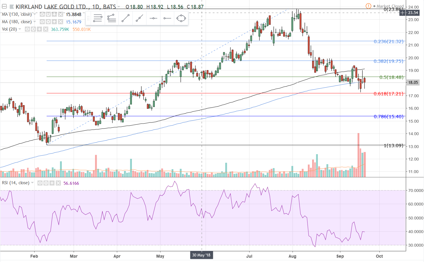Remove the RSI indicator
Image resolution: width=424 pixels, height=262 pixels.
pos(58,183)
